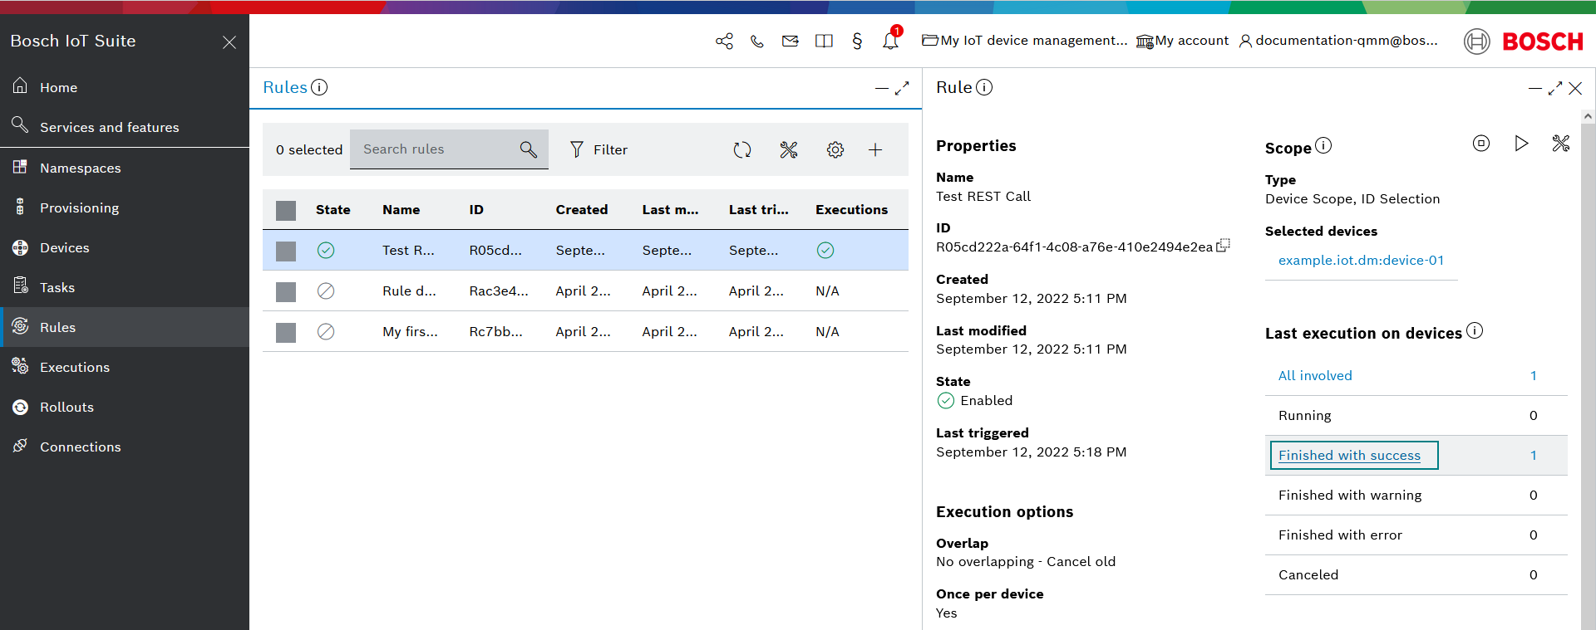Image resolution: width=1596 pixels, height=630 pixels.
Task: Sort by the Name column header
Action: click(401, 210)
